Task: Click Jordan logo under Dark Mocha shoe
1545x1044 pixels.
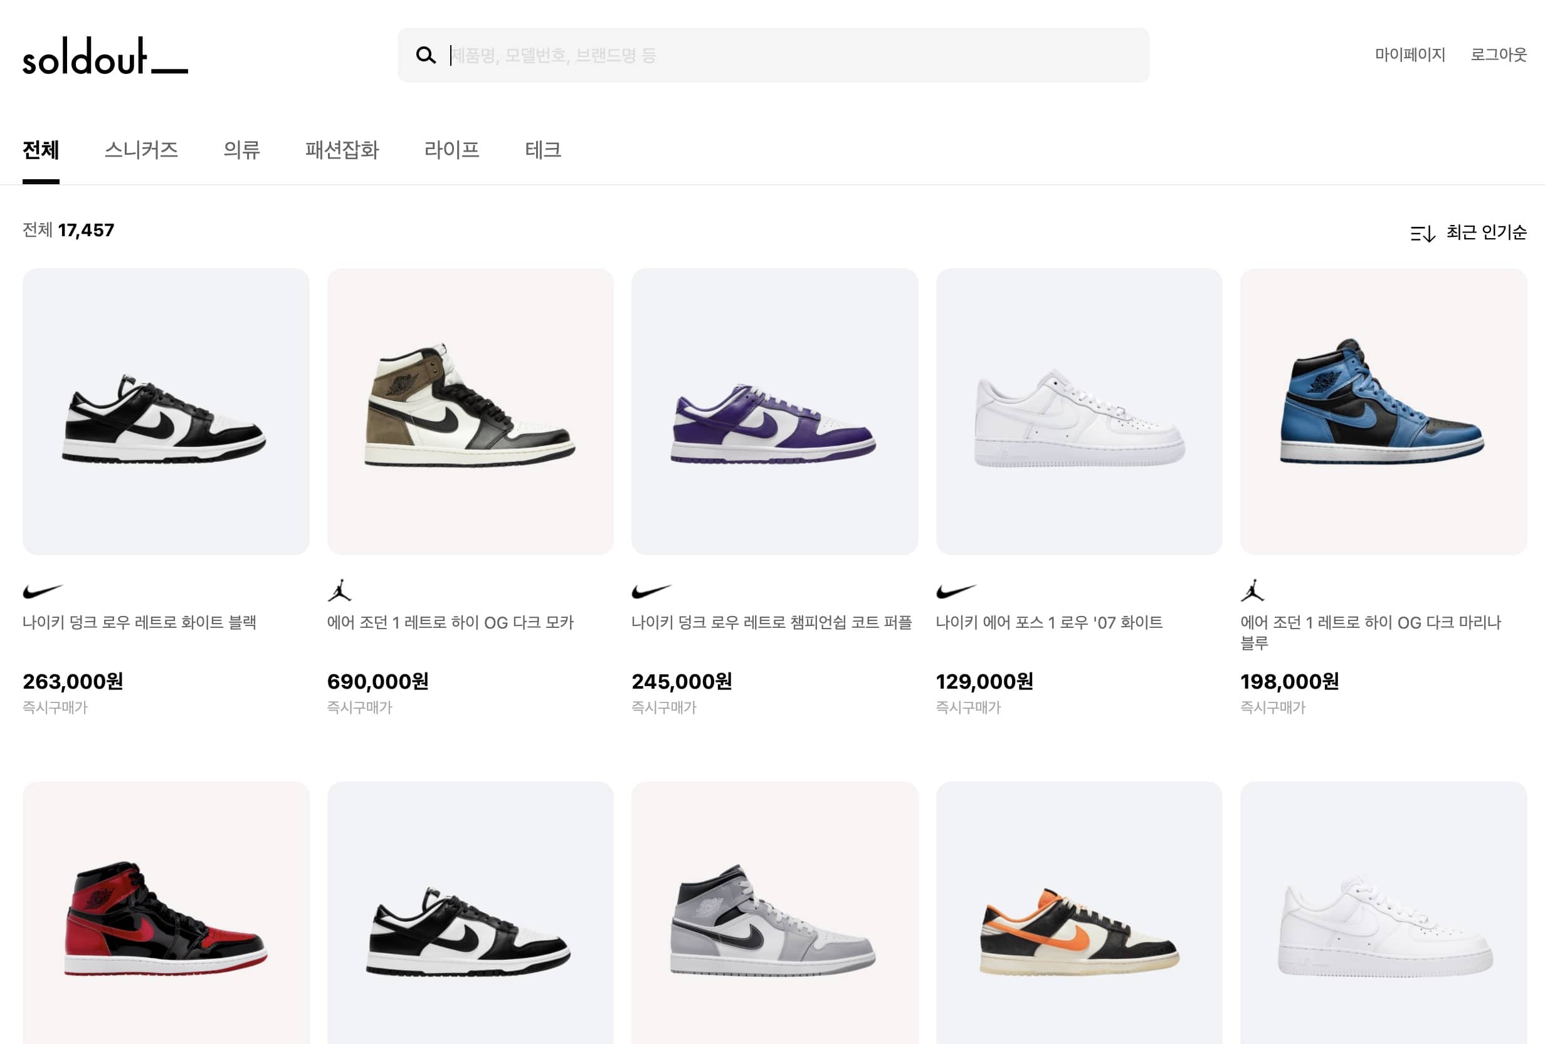Action: (340, 590)
